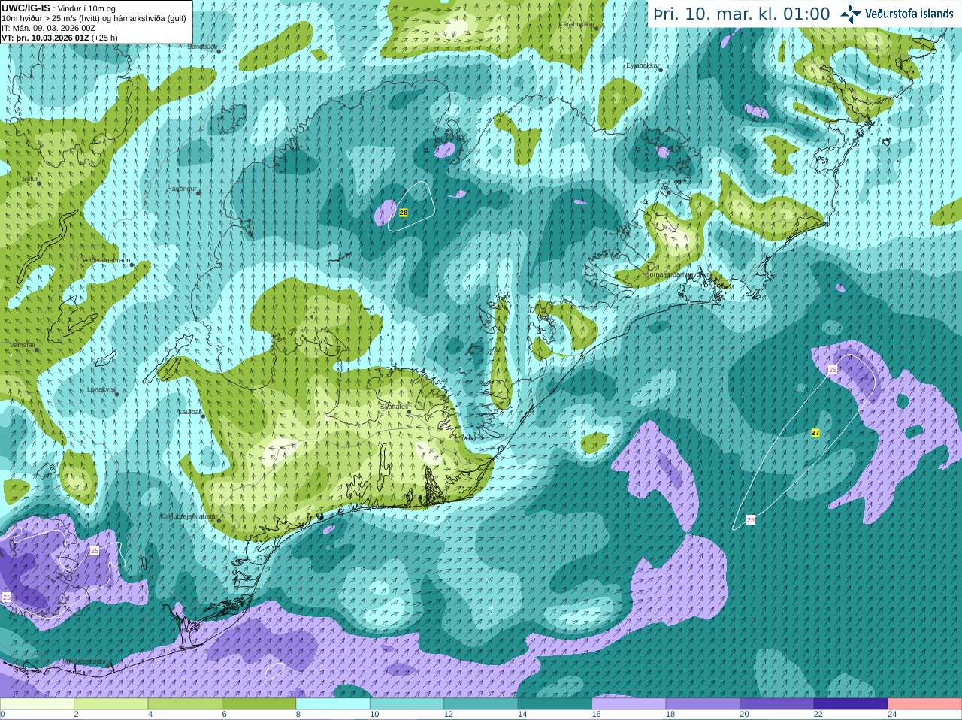Click the Kirkjubæjarklaustur station label
This screenshot has height=720, width=962.
click(x=188, y=517)
